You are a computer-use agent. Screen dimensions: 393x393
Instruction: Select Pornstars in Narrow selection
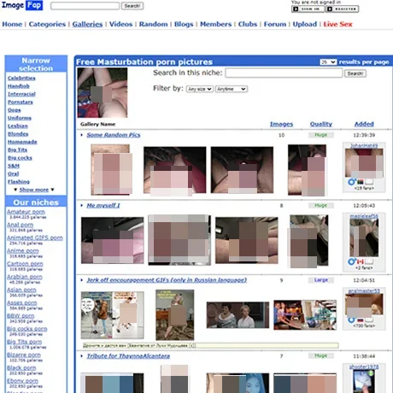21,102
